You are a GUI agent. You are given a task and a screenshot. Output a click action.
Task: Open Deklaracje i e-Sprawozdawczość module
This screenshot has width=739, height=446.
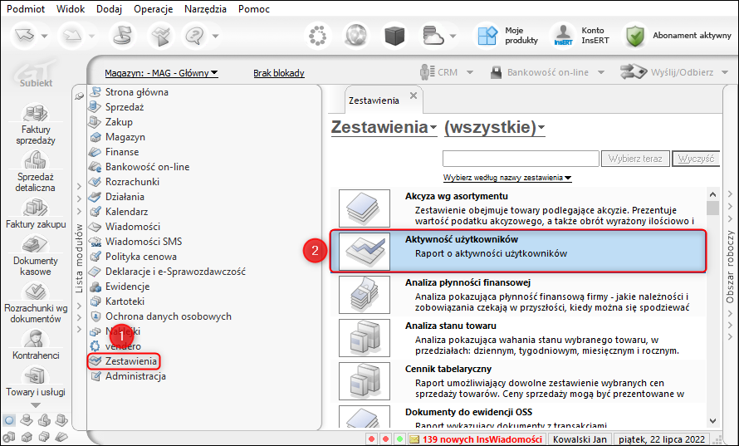tap(175, 272)
